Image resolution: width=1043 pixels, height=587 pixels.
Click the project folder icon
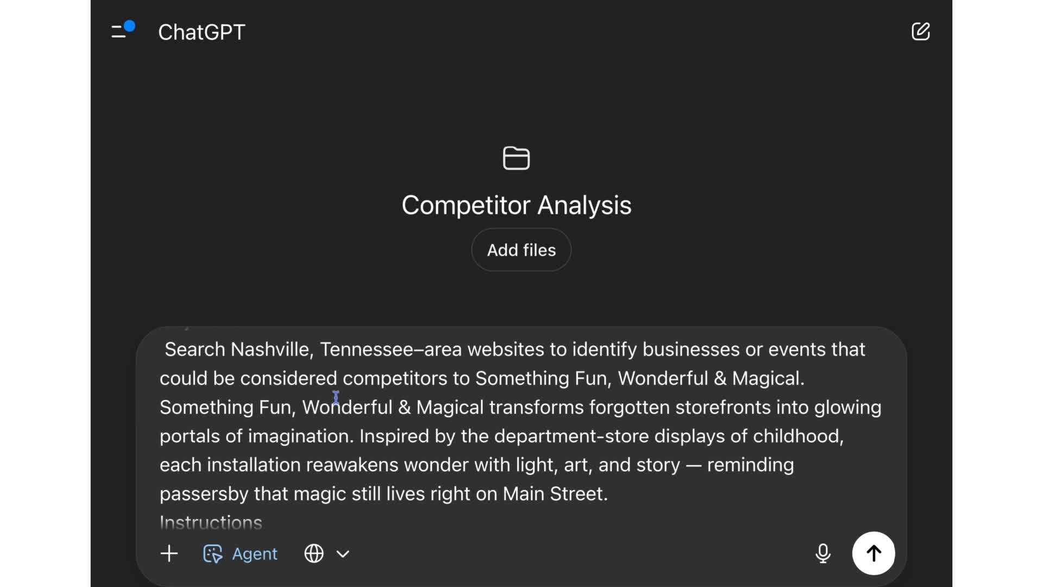click(516, 158)
